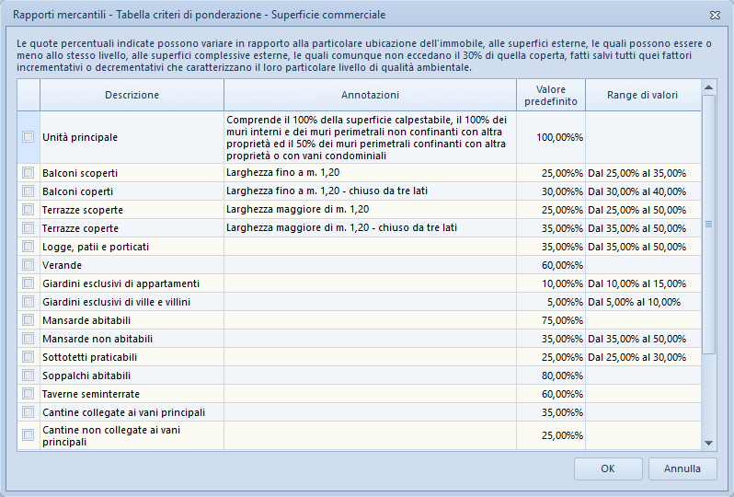The image size is (734, 497).
Task: Click the 'Larghezza fino a m. 1,20' annotation
Action: click(x=282, y=172)
